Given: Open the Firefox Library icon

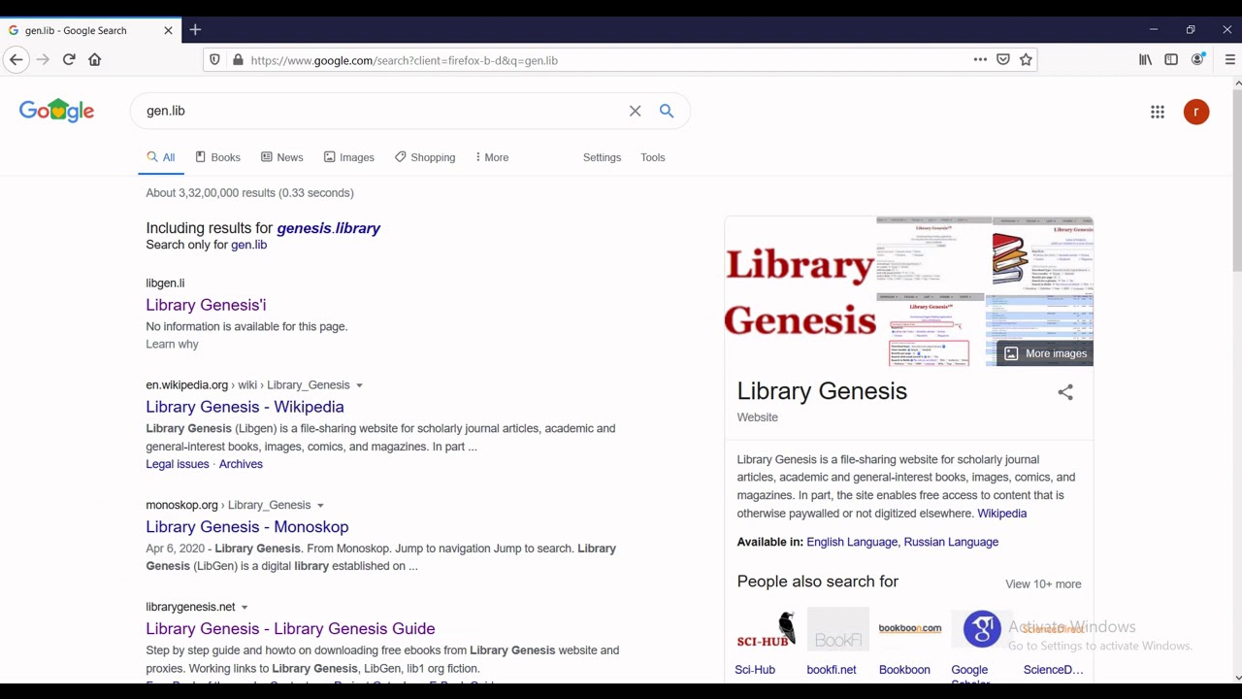Looking at the screenshot, I should click(x=1146, y=60).
